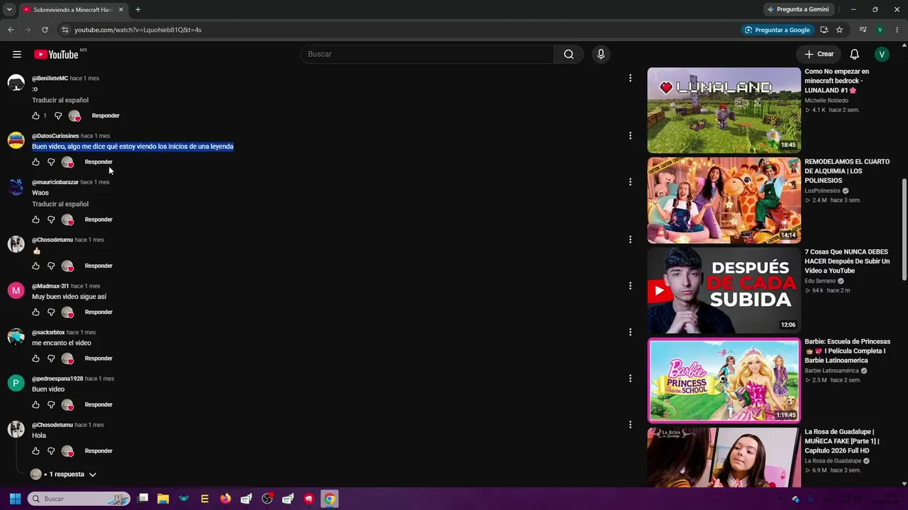Like the comment by @DatosCuriosines
908x510 pixels.
36,162
